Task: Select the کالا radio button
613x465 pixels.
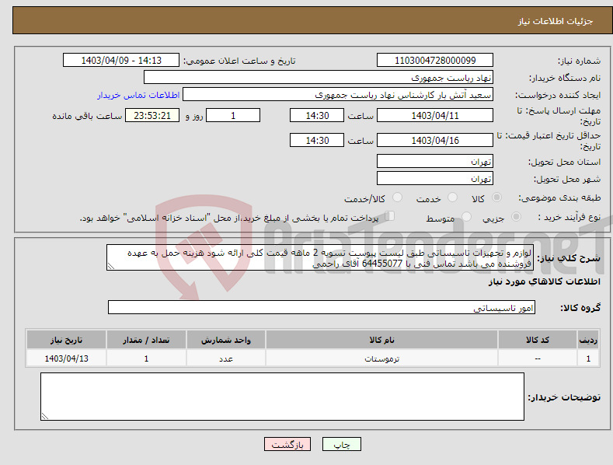Action: pos(496,198)
